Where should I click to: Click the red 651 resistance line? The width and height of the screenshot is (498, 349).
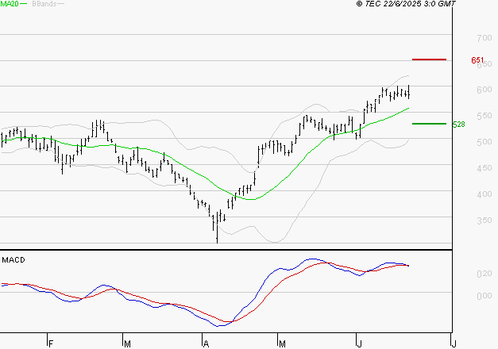pos(429,59)
